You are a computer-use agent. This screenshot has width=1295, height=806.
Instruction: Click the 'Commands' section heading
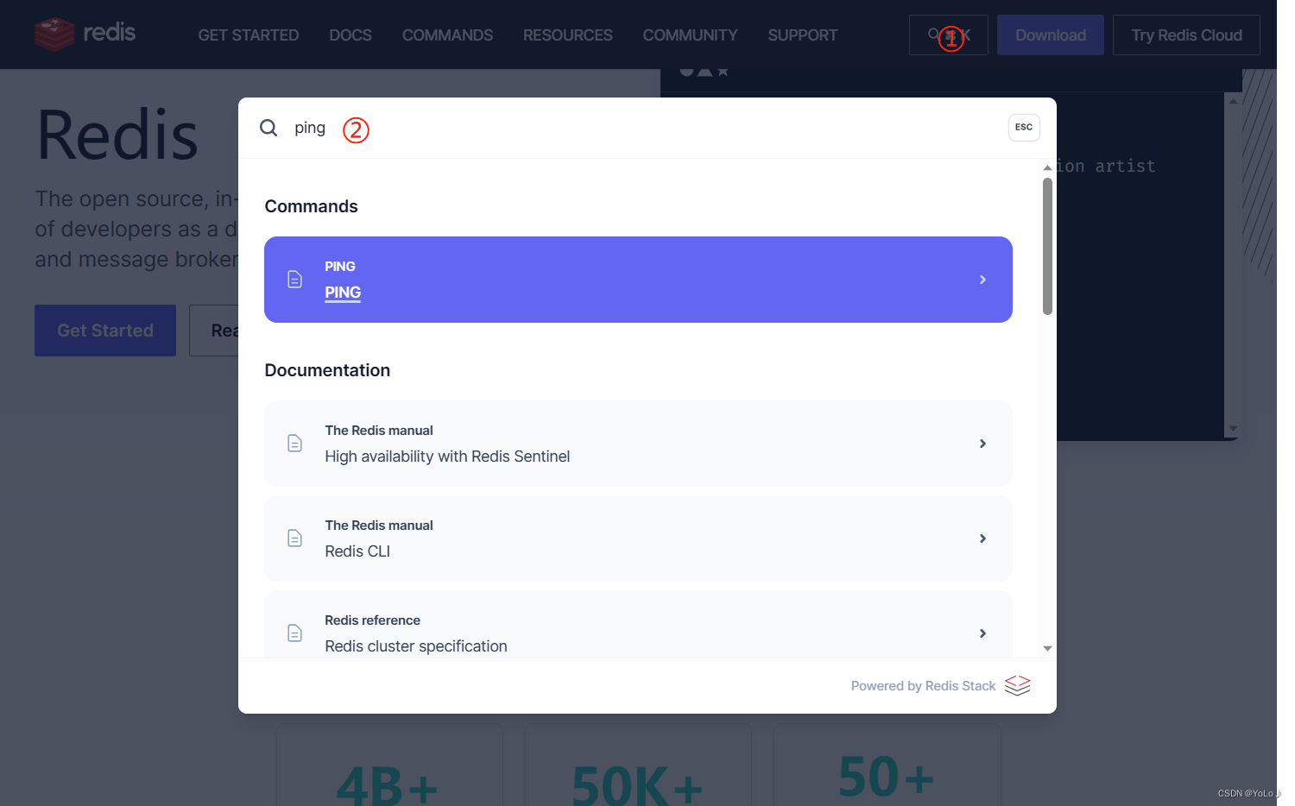(311, 206)
